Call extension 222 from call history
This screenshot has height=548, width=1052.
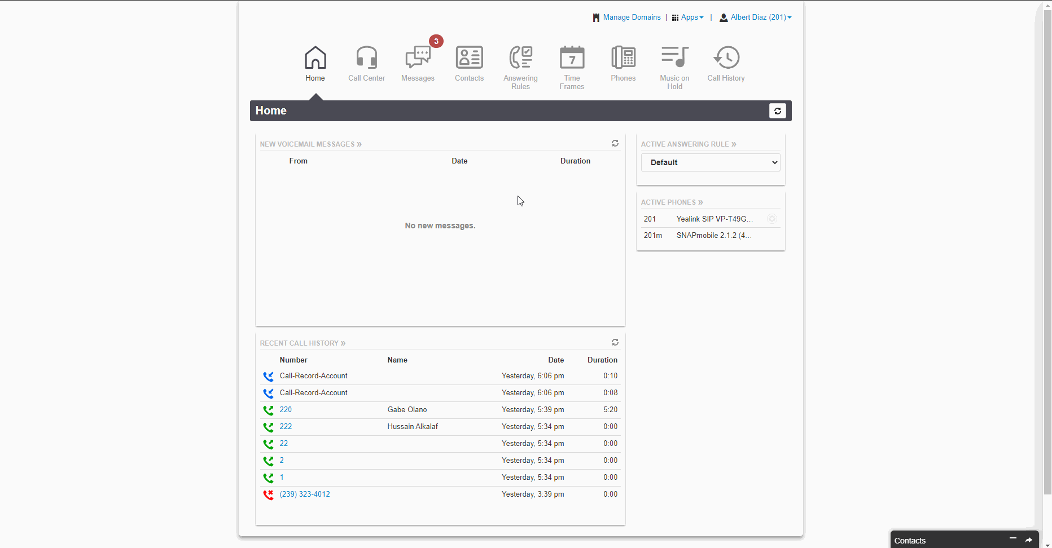tap(286, 427)
